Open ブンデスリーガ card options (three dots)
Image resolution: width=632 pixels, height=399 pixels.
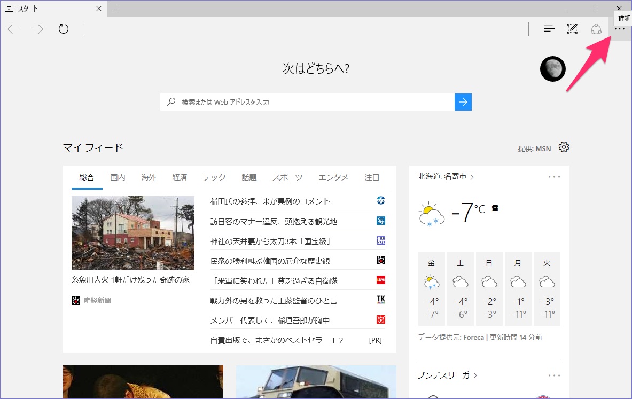click(x=554, y=375)
